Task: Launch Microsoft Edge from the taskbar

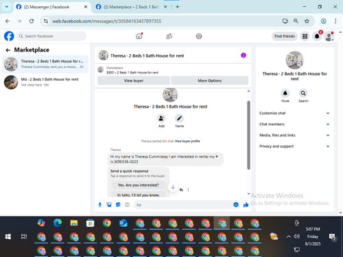Action: [x=58, y=223]
